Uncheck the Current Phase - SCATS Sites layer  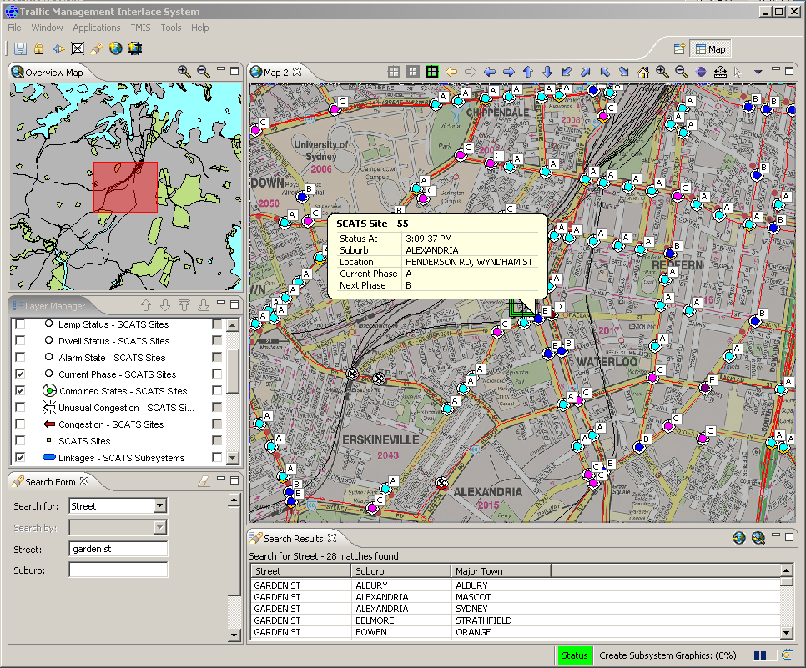pos(21,374)
